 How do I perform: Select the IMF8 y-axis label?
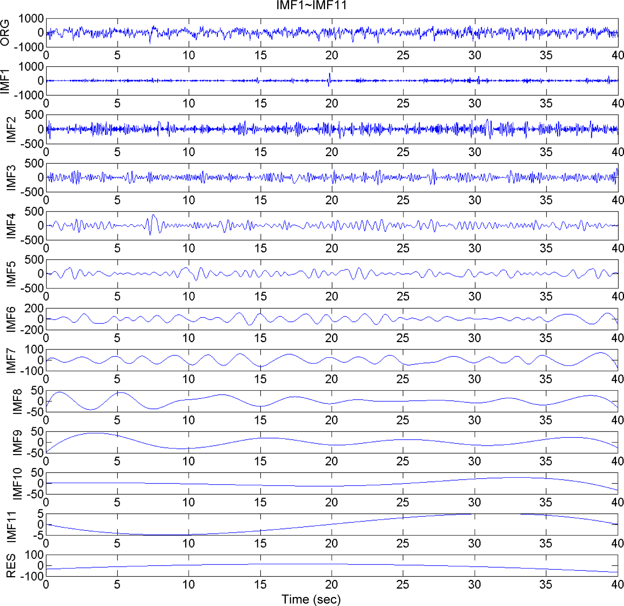coord(17,401)
